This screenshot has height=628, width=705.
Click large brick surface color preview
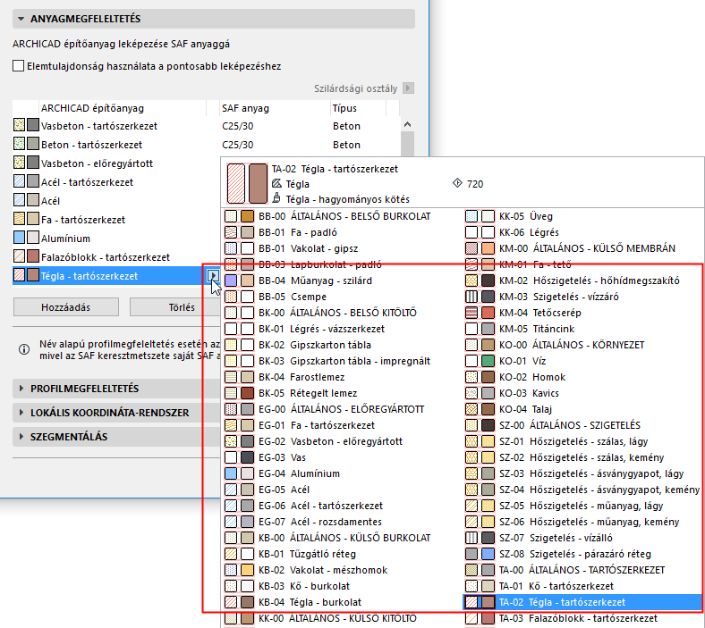[258, 184]
